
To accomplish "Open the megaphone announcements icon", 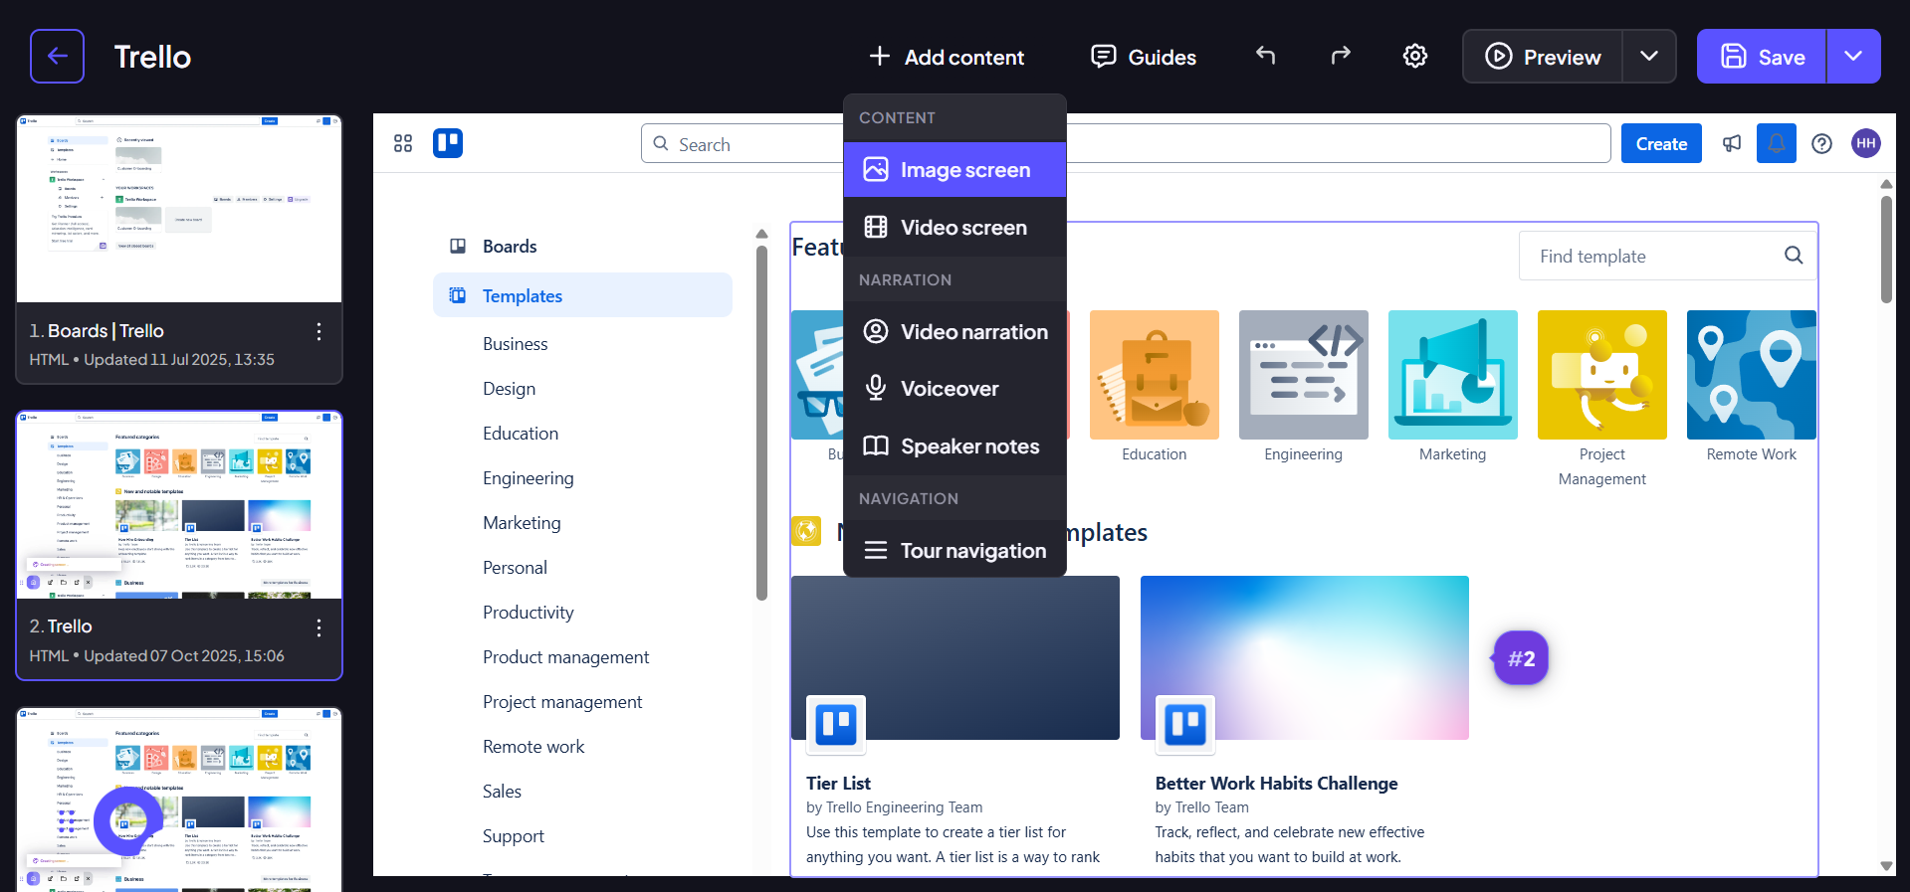I will (x=1732, y=144).
